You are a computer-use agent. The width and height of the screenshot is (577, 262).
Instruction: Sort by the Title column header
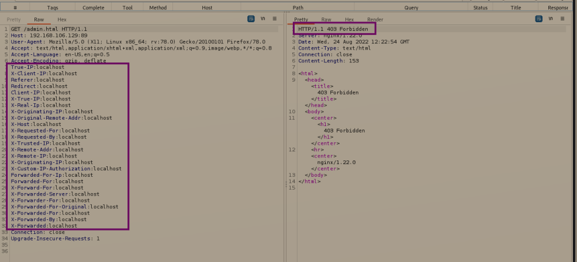point(516,8)
